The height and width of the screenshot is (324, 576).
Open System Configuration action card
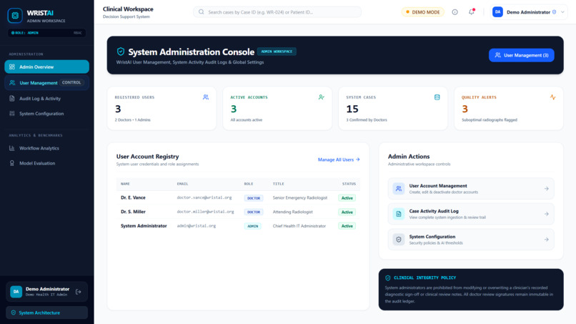471,240
